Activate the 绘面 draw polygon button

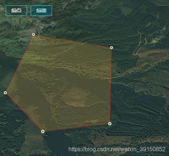[x=41, y=11]
